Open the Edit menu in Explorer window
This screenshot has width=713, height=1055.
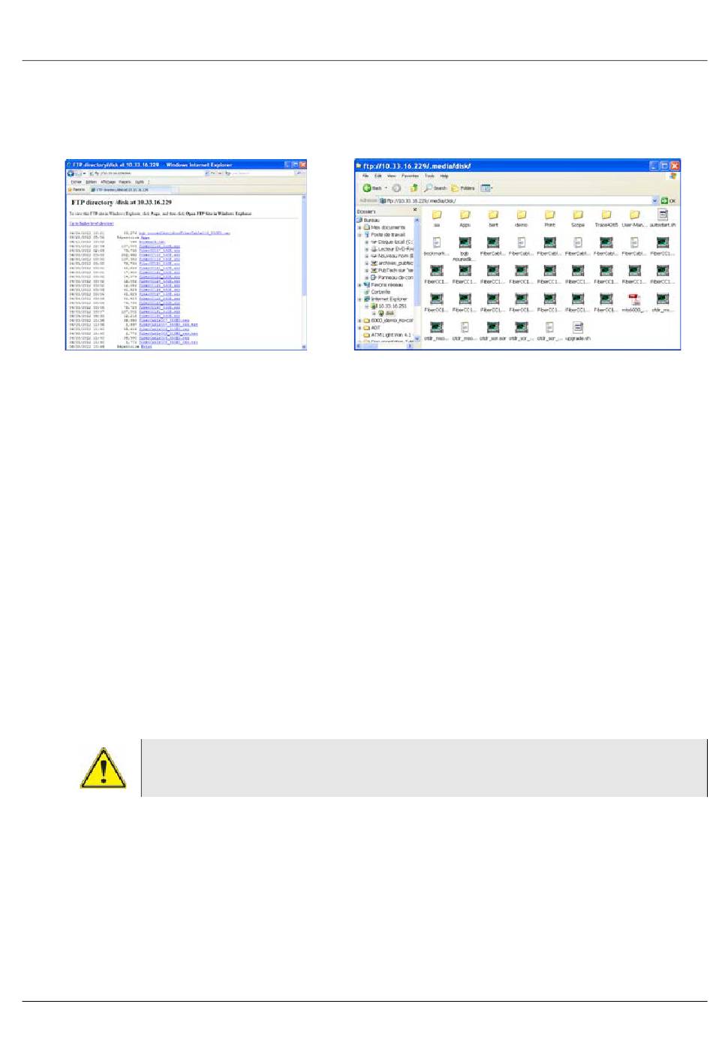coord(378,176)
